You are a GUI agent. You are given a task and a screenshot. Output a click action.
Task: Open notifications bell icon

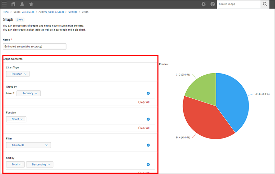22,4
